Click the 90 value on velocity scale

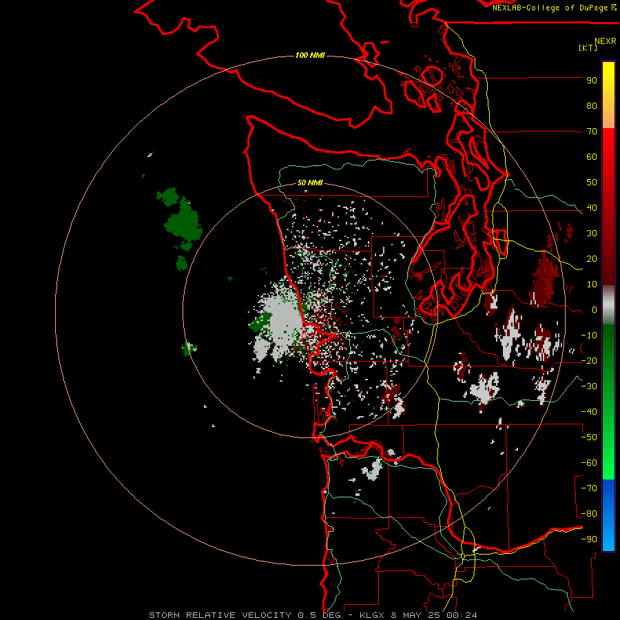592,81
